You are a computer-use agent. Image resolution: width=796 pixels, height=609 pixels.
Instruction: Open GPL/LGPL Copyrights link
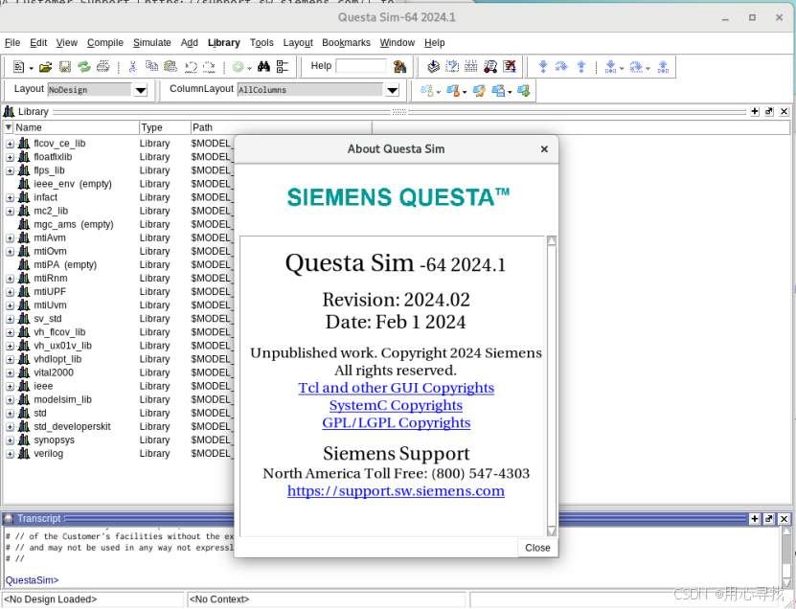click(396, 422)
